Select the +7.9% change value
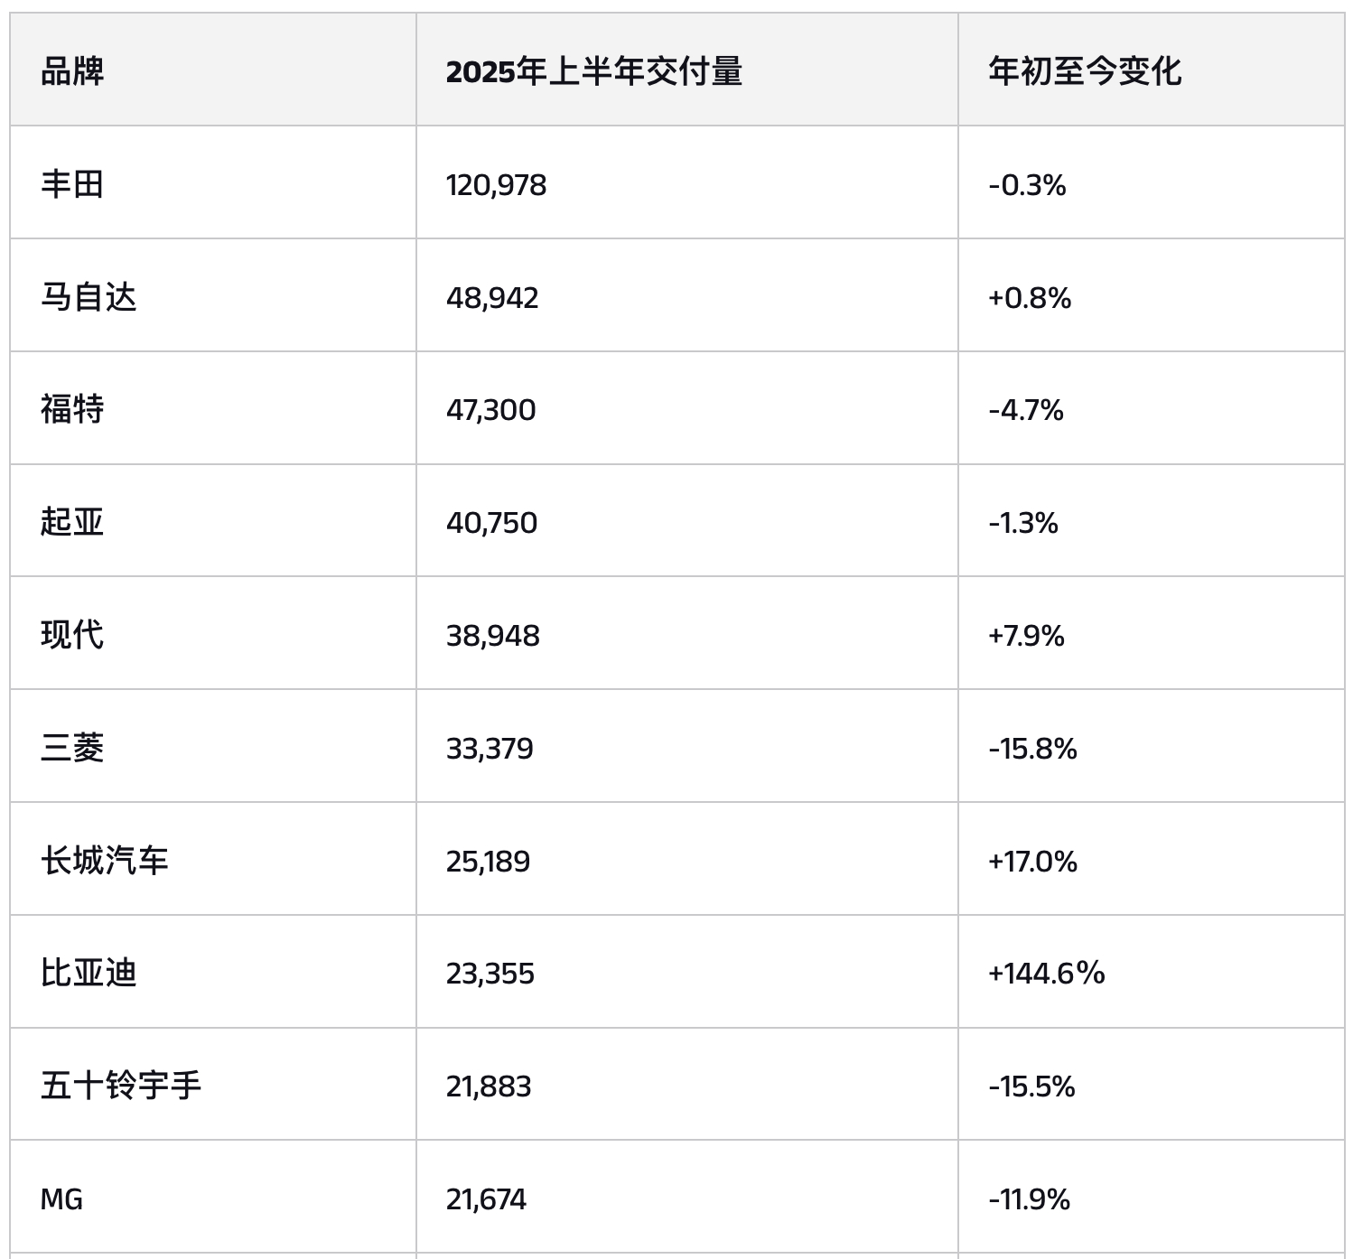The image size is (1353, 1259). tap(1026, 636)
